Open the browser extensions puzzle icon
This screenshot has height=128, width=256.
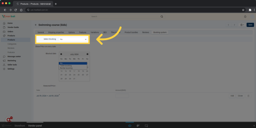click(x=250, y=10)
